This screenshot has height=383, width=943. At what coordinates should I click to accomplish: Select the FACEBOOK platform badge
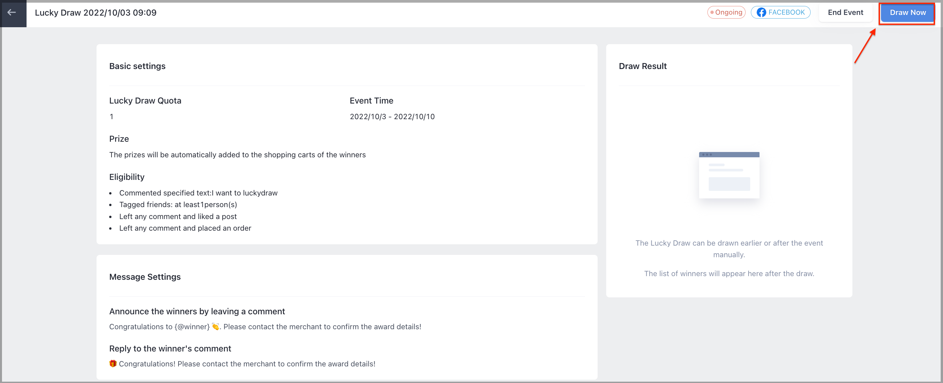point(780,13)
